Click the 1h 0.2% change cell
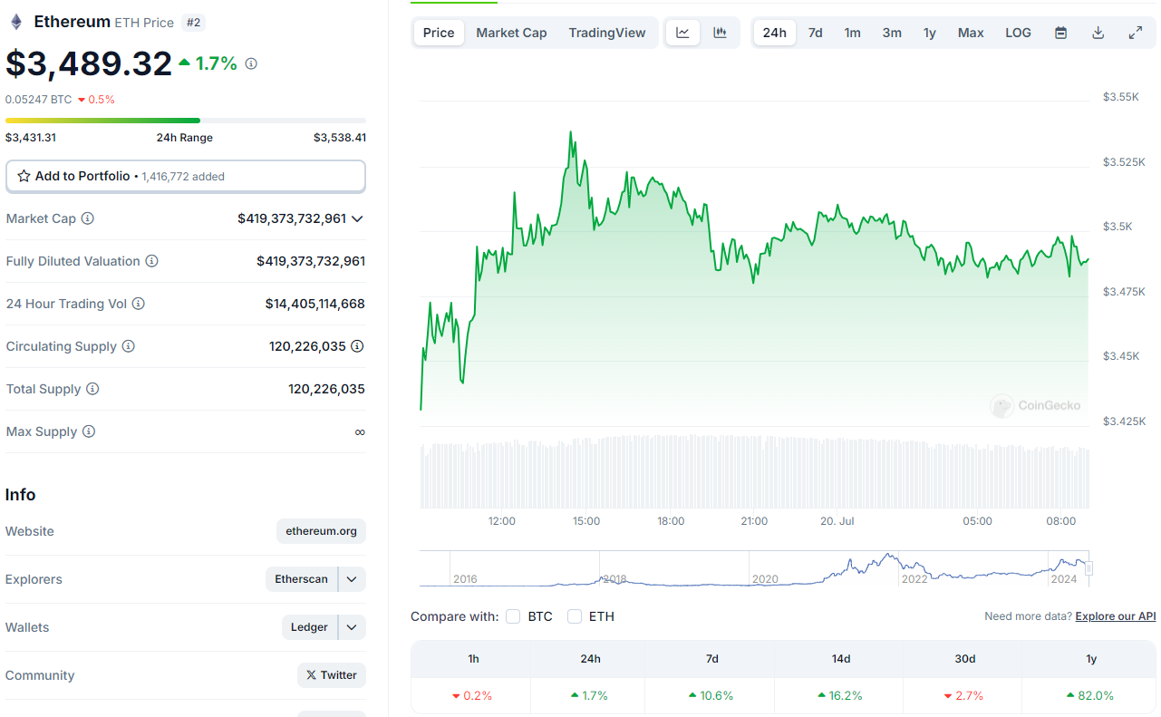Image resolution: width=1161 pixels, height=717 pixels. 473,695
